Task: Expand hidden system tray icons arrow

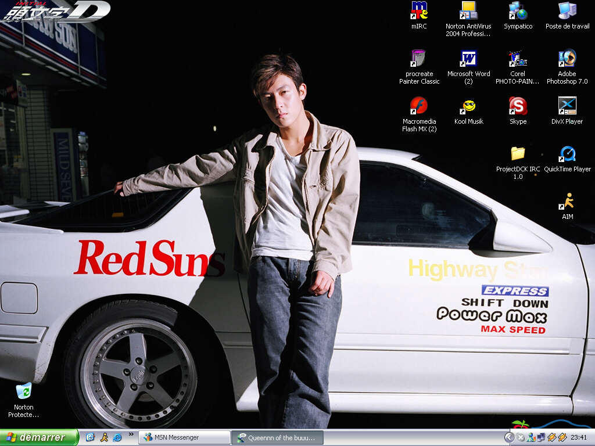Action: (x=509, y=437)
